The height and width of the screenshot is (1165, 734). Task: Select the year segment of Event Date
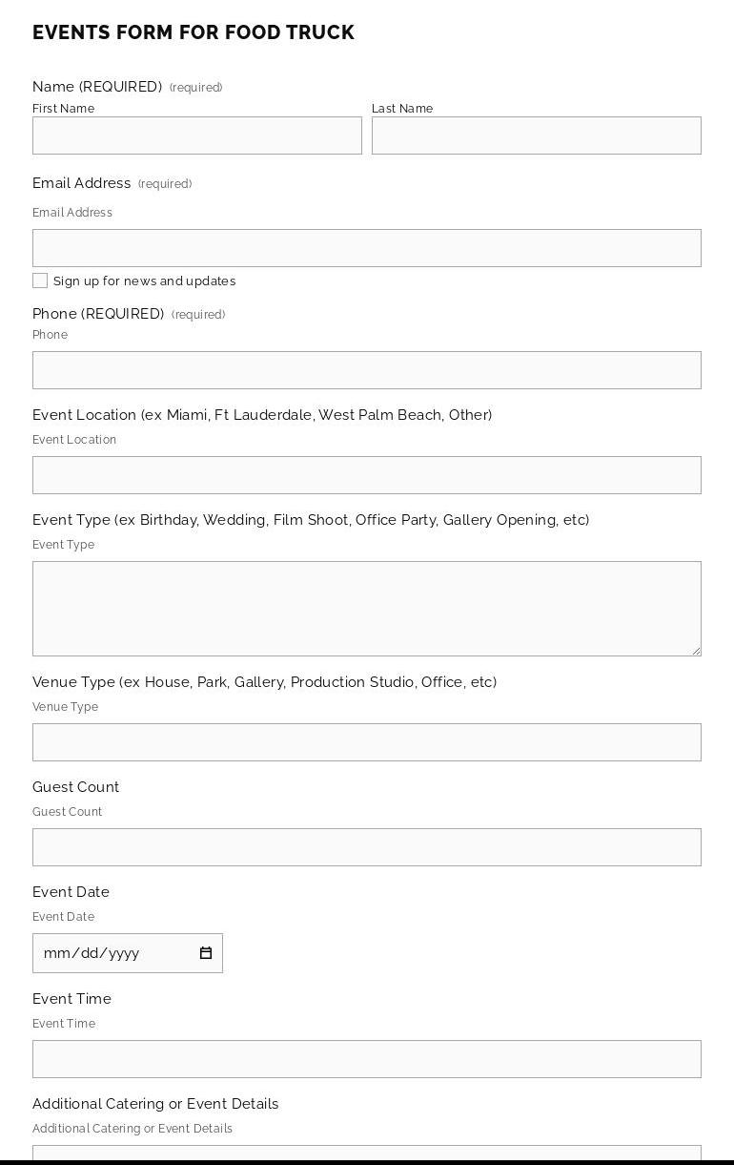pos(122,953)
